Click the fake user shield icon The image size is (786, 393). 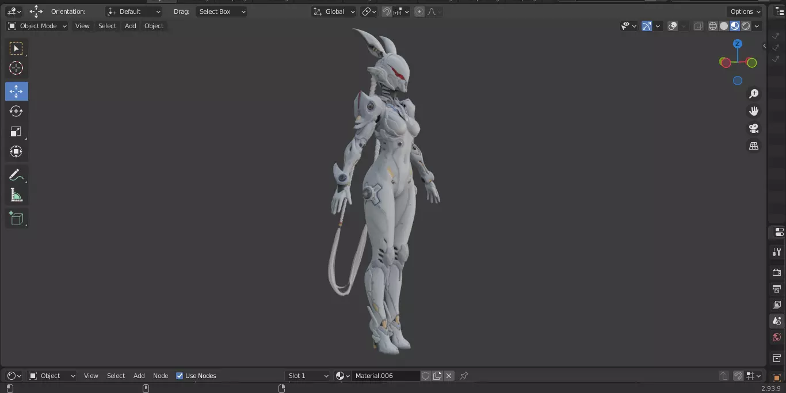coord(426,376)
